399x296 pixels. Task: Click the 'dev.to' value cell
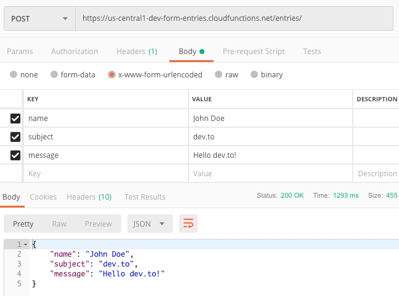point(270,137)
